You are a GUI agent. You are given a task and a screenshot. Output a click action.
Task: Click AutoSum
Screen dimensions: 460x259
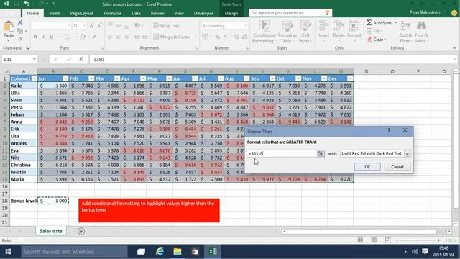[x=379, y=22]
